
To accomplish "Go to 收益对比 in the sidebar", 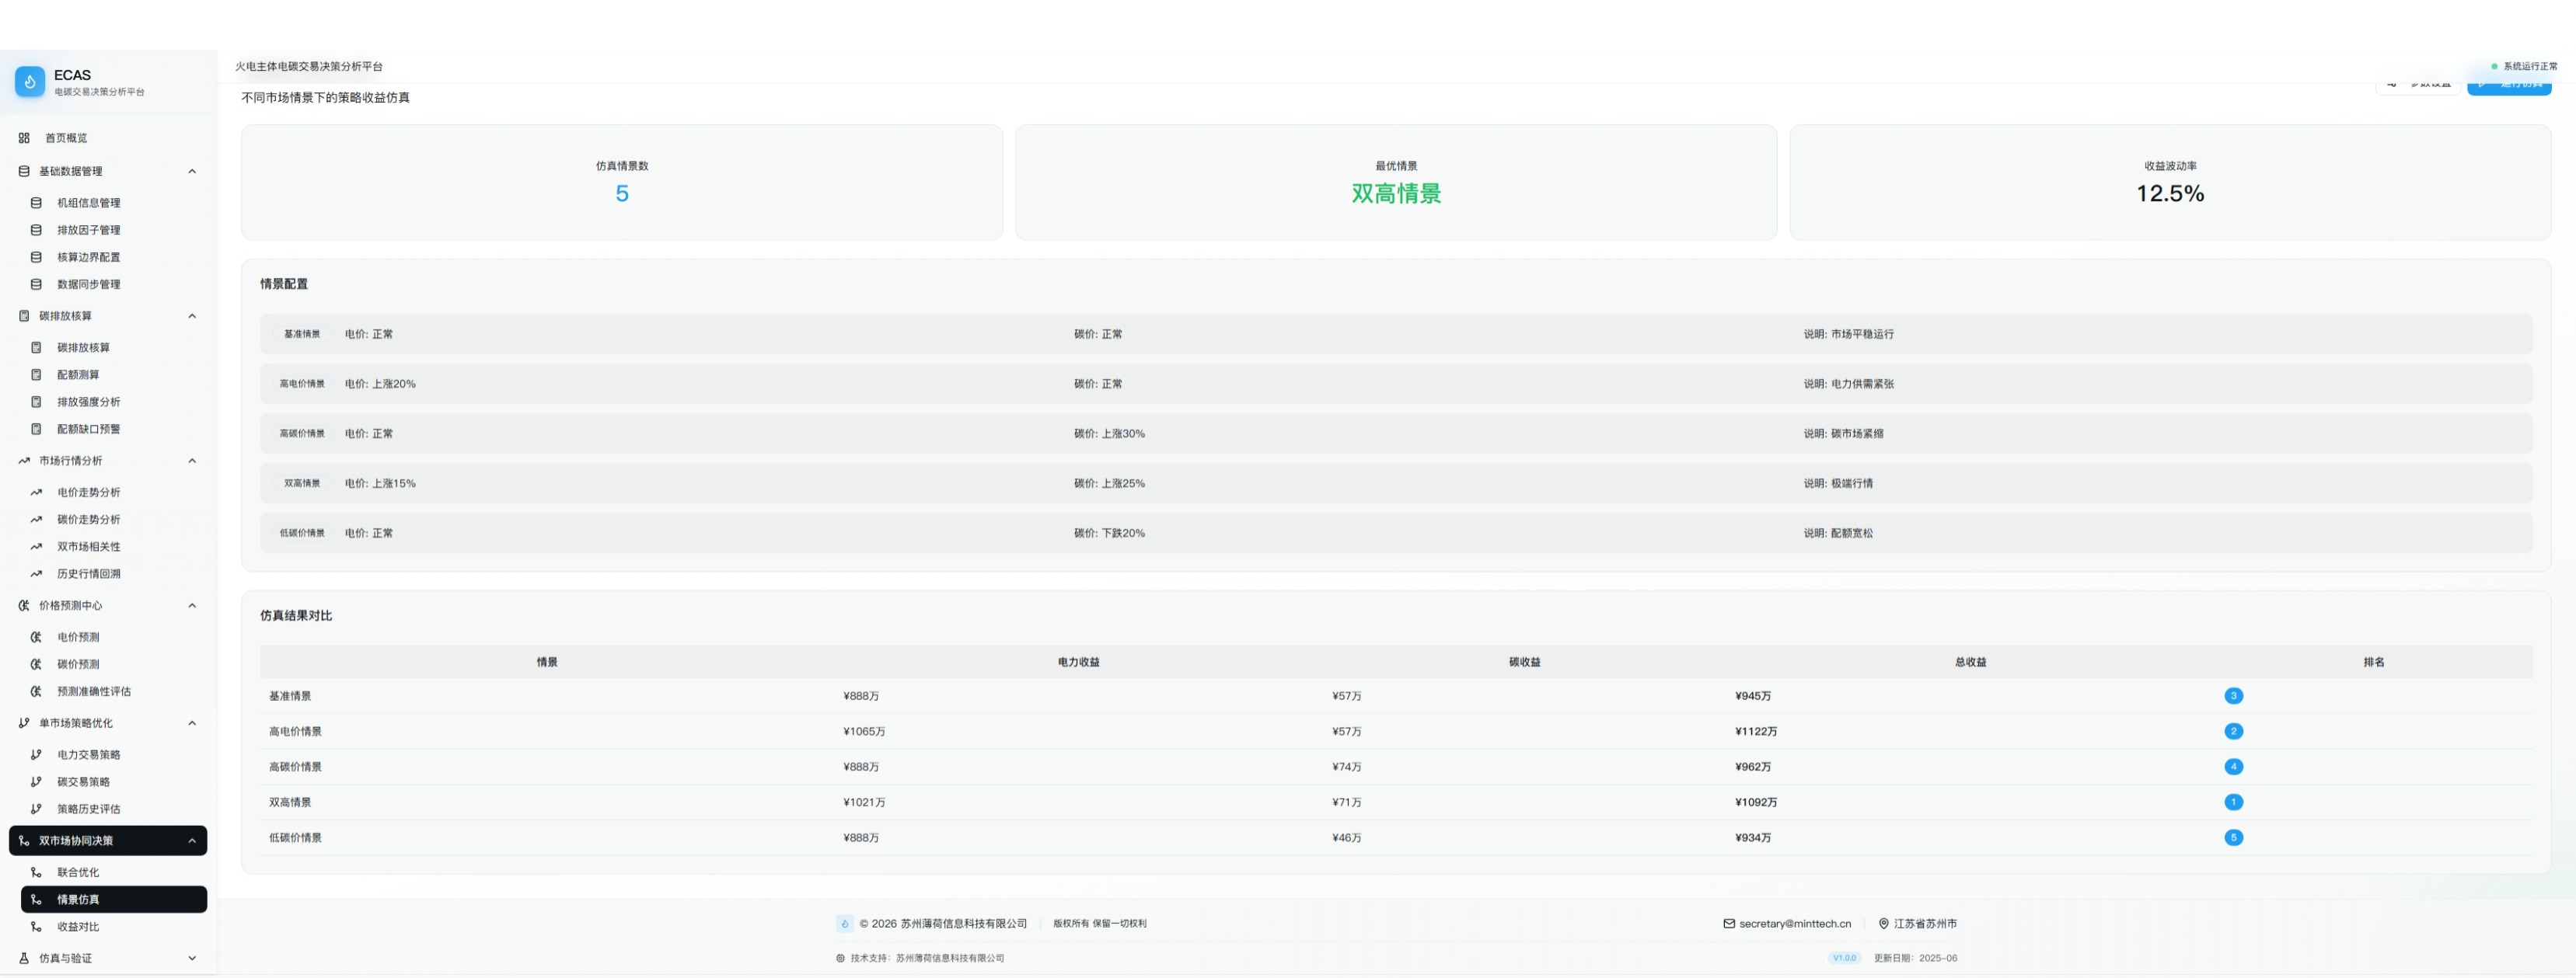I will pos(78,927).
